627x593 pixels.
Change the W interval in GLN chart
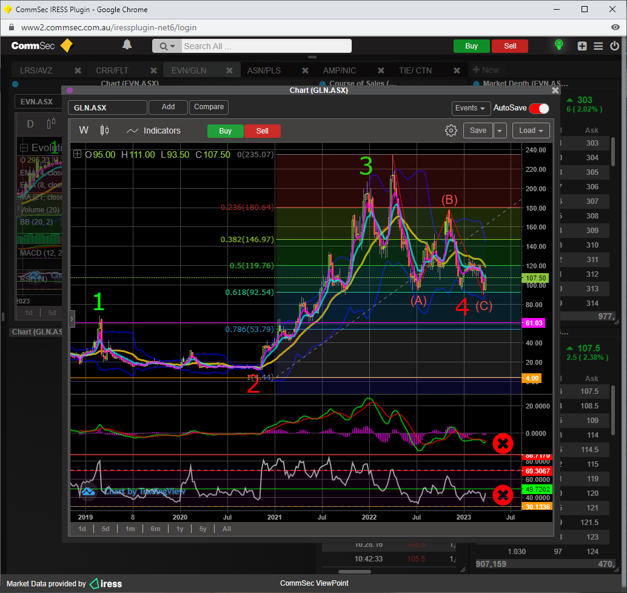[x=84, y=130]
